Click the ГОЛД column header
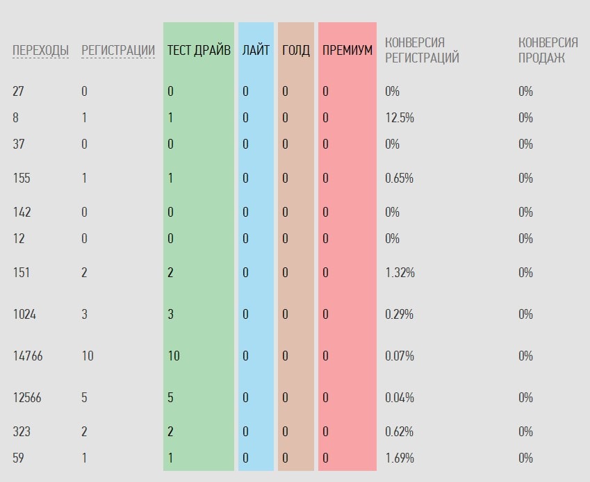 click(296, 50)
